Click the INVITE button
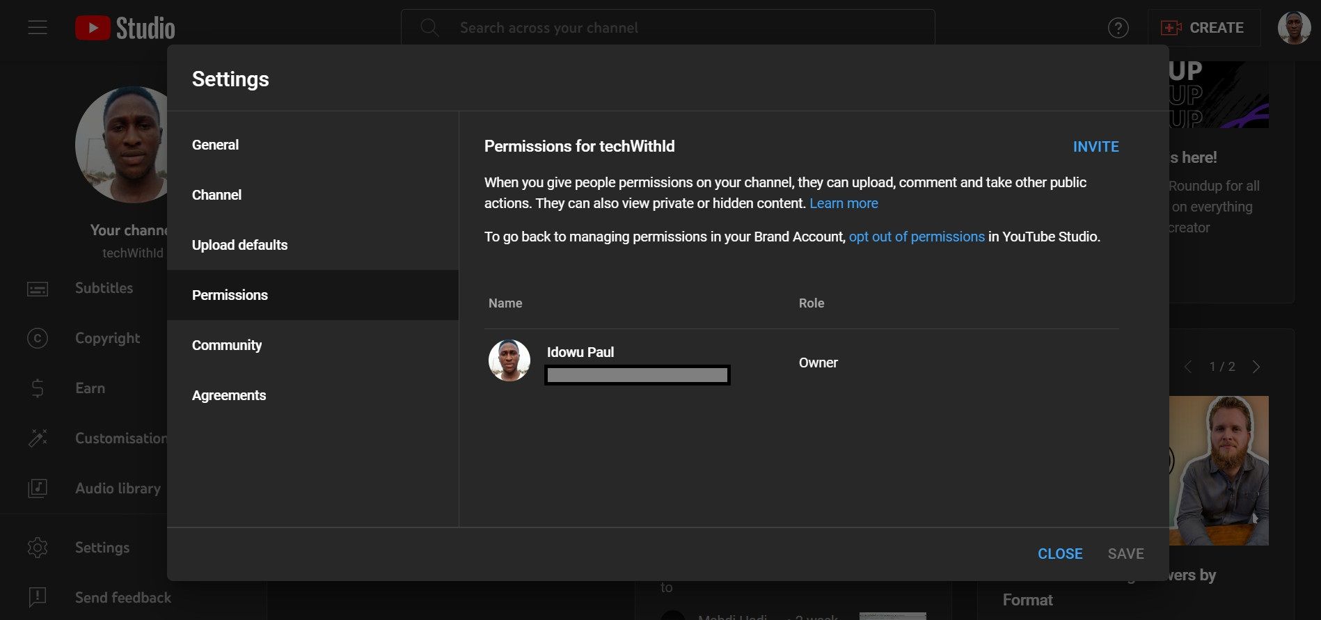This screenshot has height=620, width=1321. (x=1095, y=147)
